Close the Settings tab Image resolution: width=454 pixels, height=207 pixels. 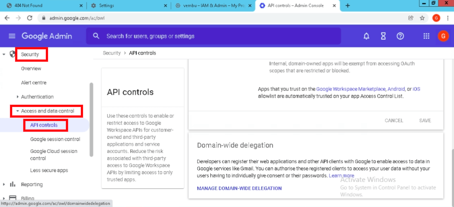[165, 6]
